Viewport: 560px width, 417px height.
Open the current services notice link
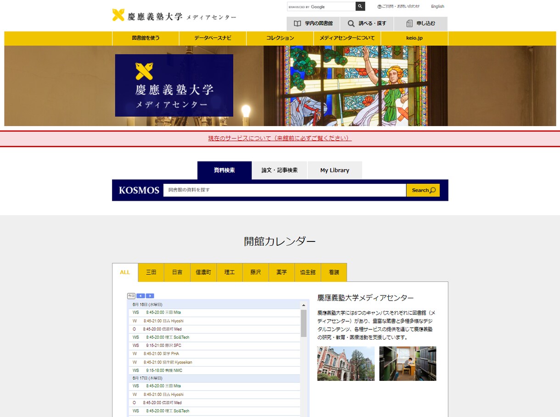click(x=280, y=138)
